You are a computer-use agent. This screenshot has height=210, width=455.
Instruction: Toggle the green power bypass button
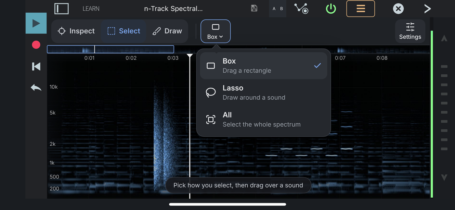point(331,9)
